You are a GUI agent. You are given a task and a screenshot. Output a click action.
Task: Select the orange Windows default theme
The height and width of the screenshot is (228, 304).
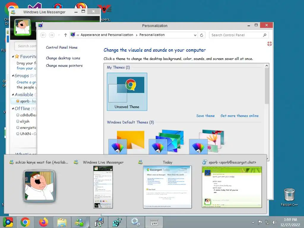point(127,142)
